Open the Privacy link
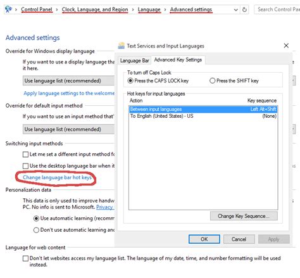This screenshot has height=278, width=300. 105,207
